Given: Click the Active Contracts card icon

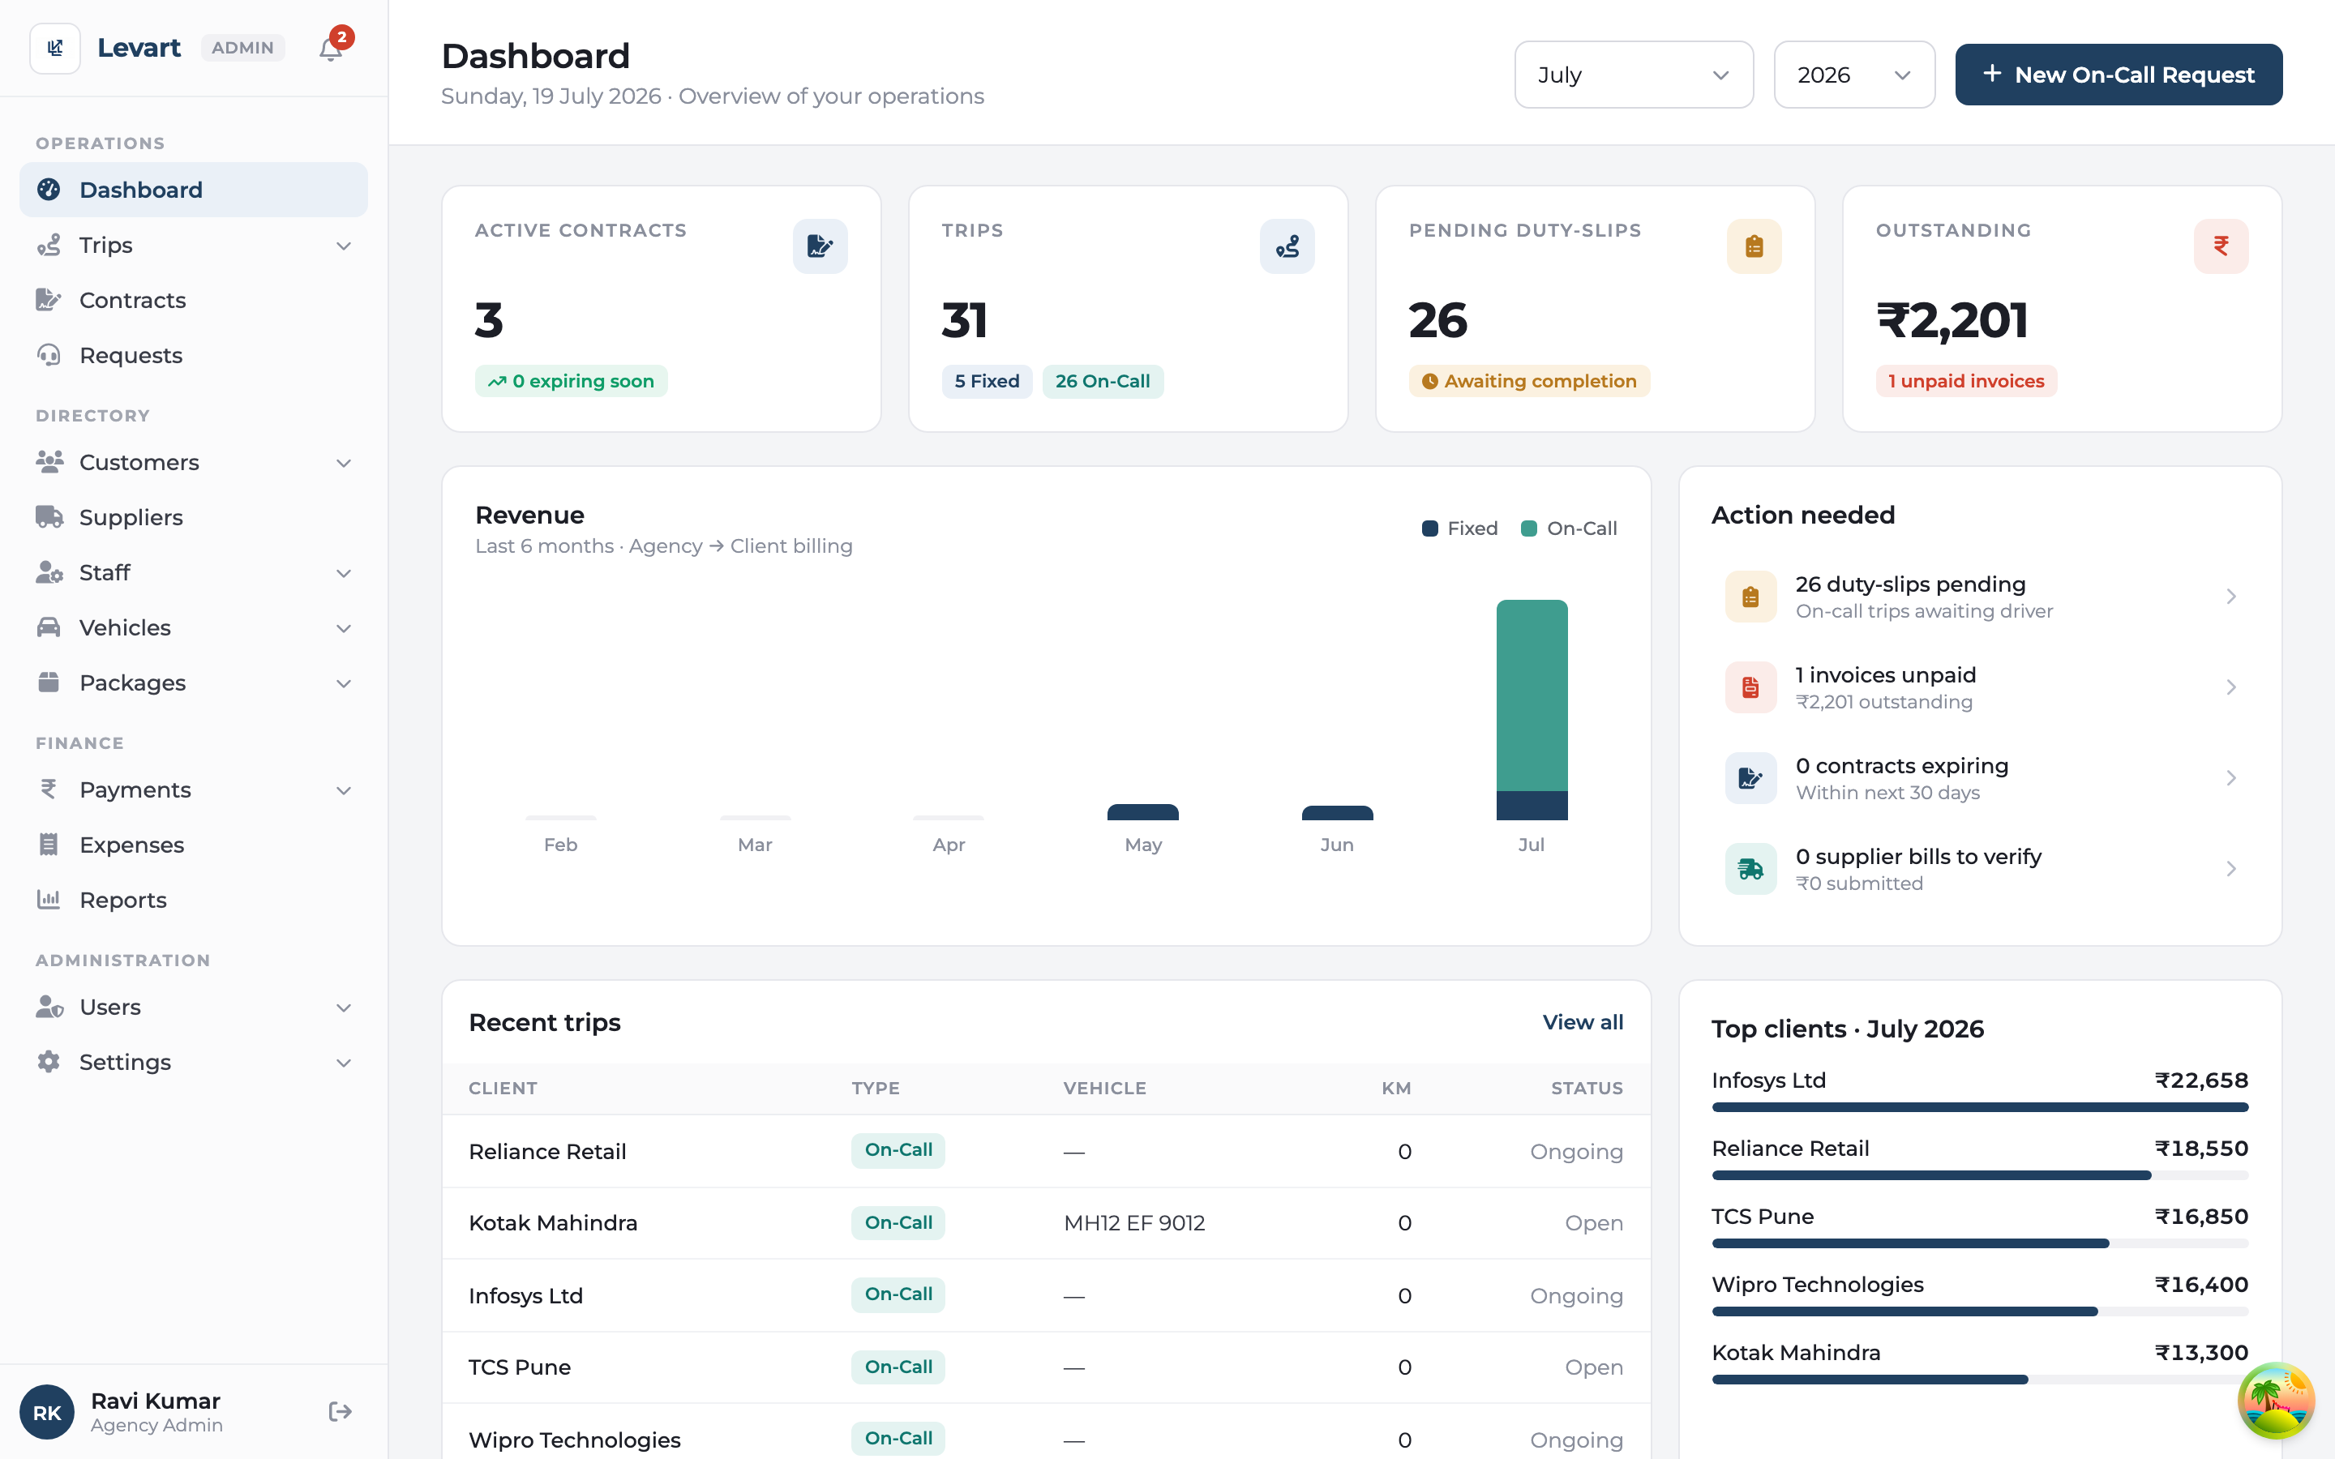Looking at the screenshot, I should click(x=820, y=246).
